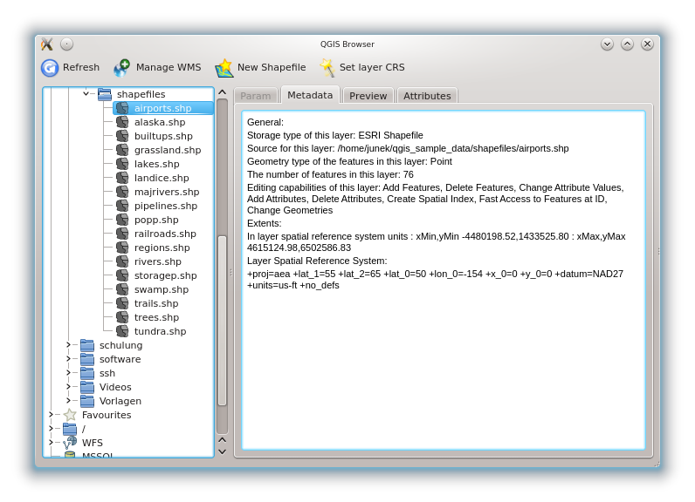The width and height of the screenshot is (695, 502).
Task: Select tundra.shp in the tree
Action: click(x=160, y=331)
